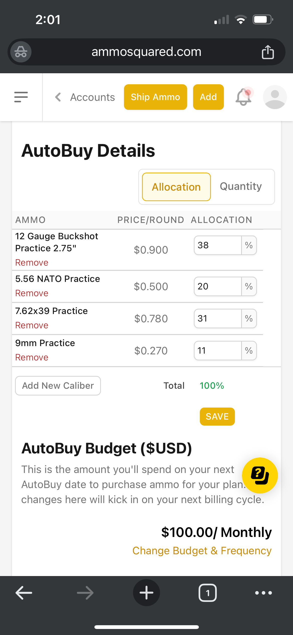Open the user profile avatar

tap(275, 97)
